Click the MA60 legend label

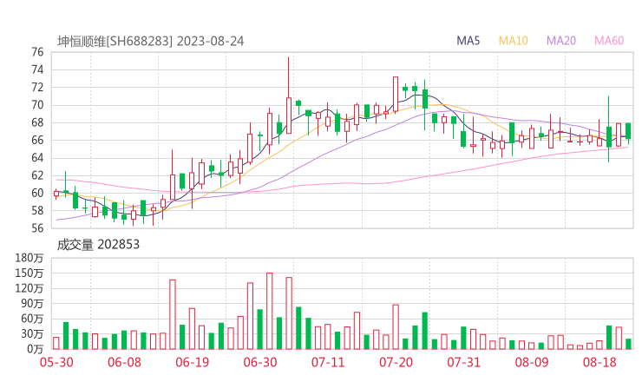click(609, 41)
